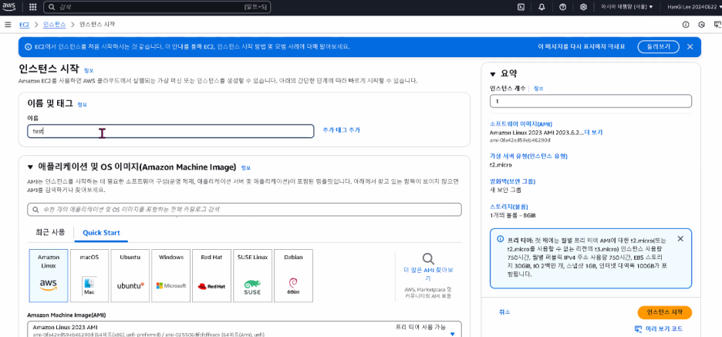Select the Amazon Linux AMI tile
Viewport: 722px width, 337px height.
pos(49,276)
